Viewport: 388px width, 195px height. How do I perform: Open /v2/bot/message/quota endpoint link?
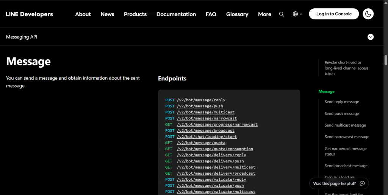(201, 143)
